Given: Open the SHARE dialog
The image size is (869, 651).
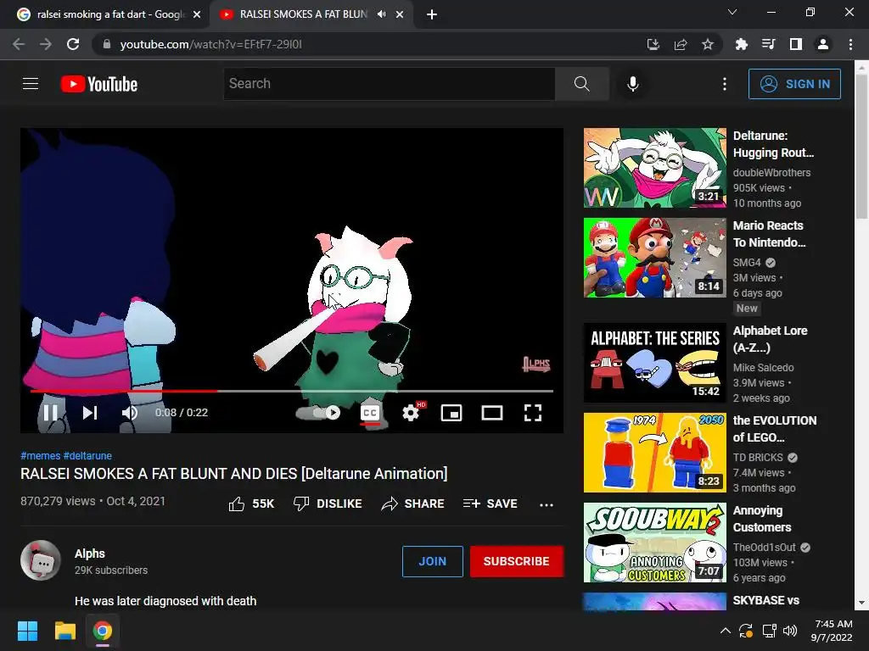Looking at the screenshot, I should tap(413, 504).
